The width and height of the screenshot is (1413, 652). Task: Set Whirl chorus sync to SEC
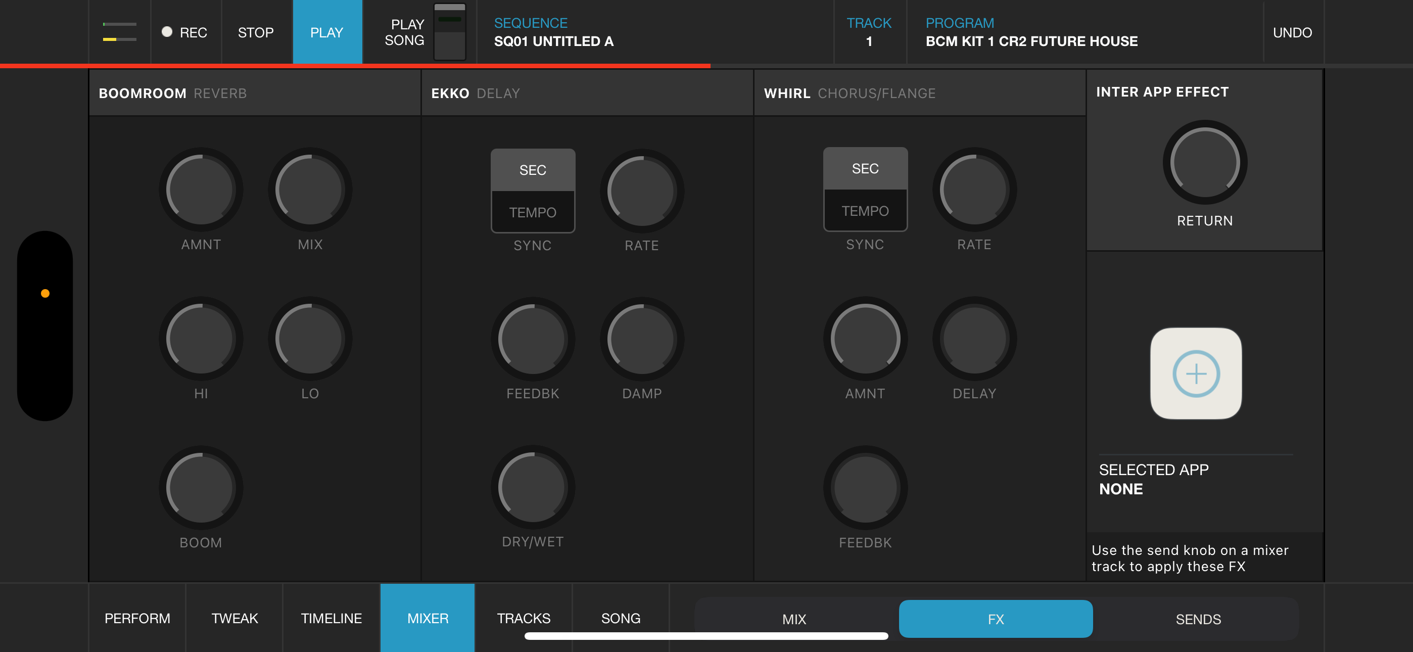[865, 168]
